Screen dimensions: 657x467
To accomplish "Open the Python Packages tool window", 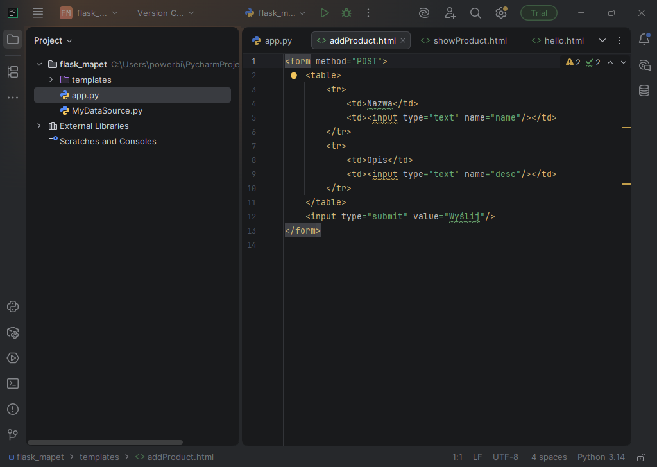I will click(13, 332).
